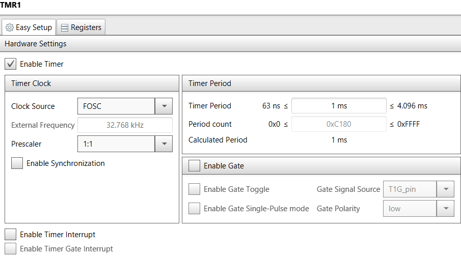Expand the Prescaler dropdown arrow

point(164,144)
